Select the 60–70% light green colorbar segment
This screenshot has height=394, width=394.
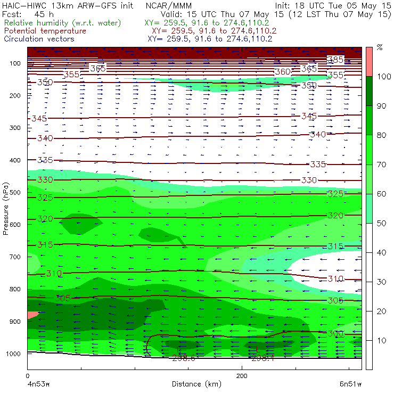369,179
